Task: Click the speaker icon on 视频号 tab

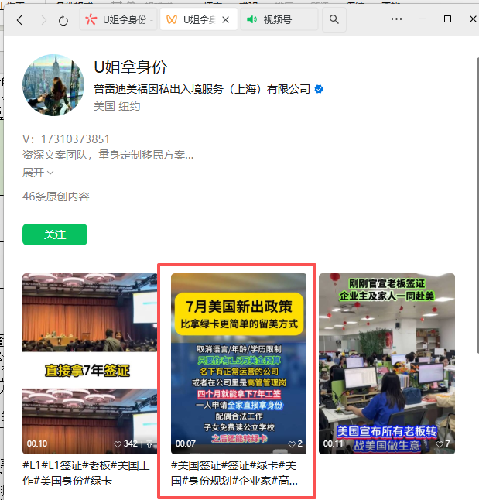Action: 251,20
